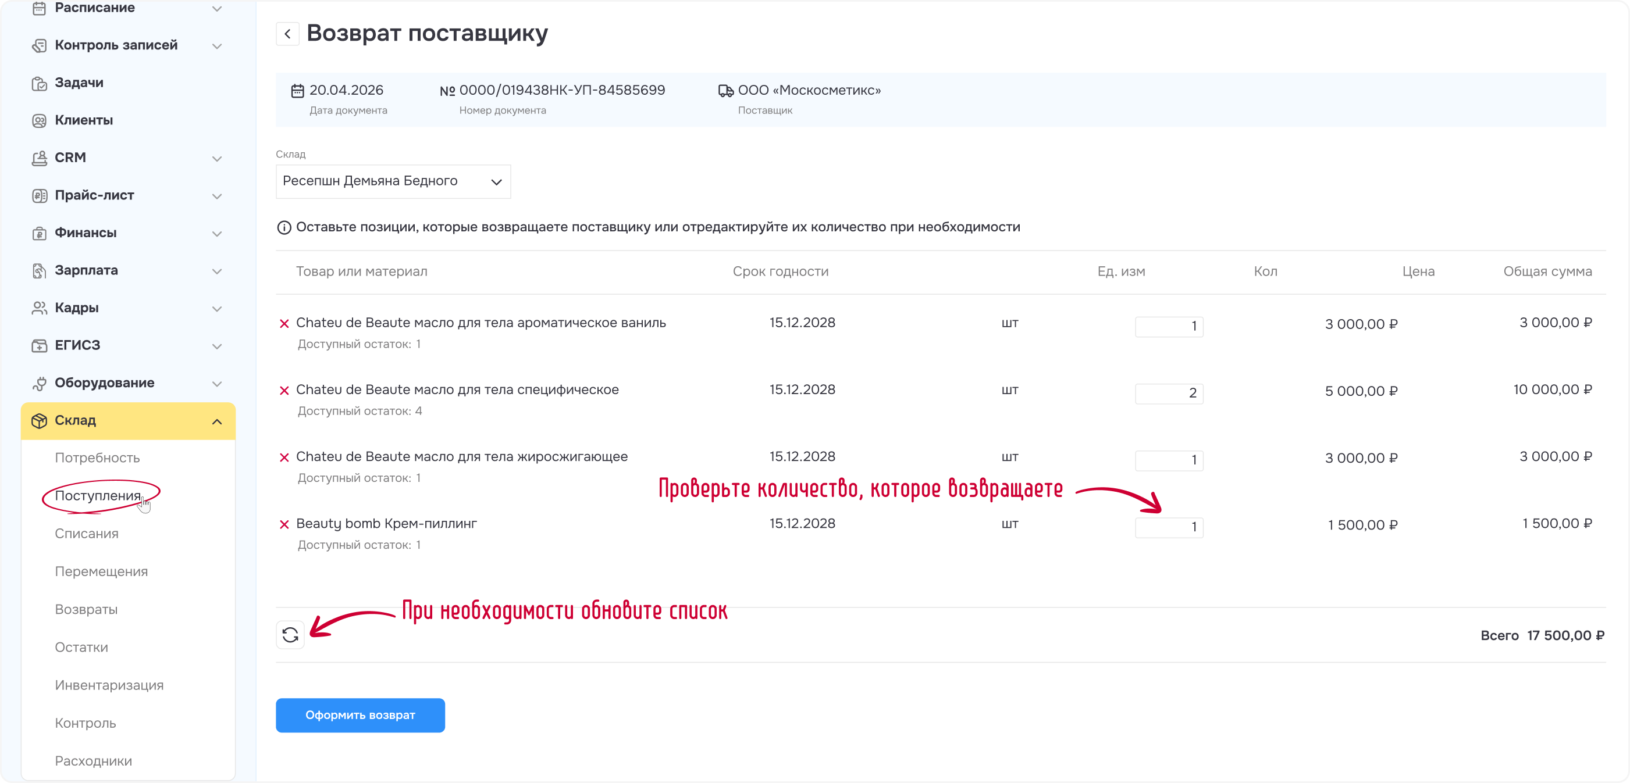Click the Клиенты sidebar icon
This screenshot has height=783, width=1630.
pyautogui.click(x=39, y=120)
